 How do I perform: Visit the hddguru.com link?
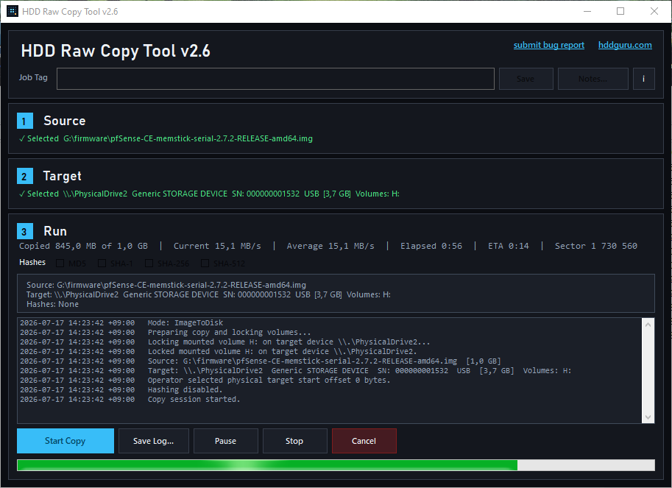click(625, 45)
